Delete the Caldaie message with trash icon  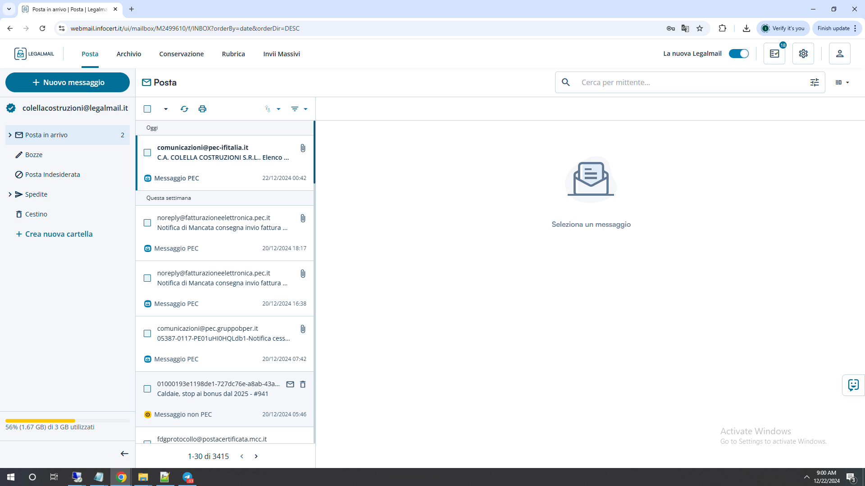pyautogui.click(x=303, y=384)
